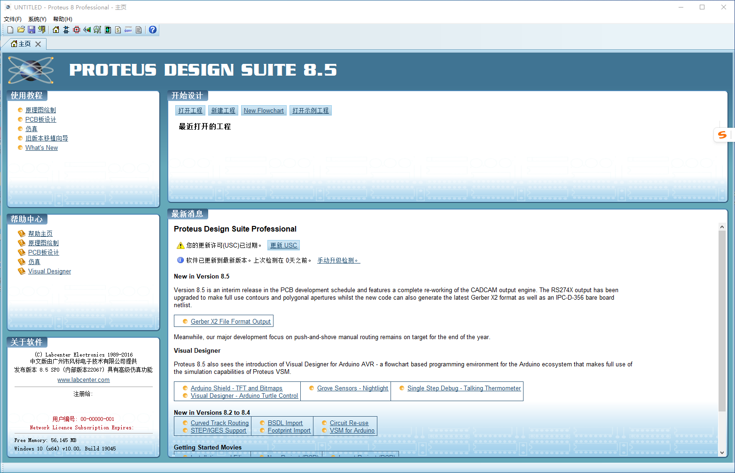Create a new project with the blank page icon

coord(10,30)
